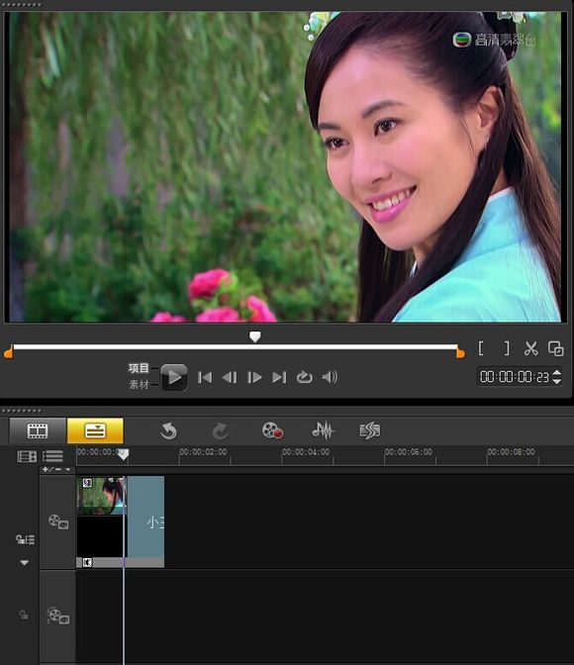
Task: Click the right orange trim marker
Action: point(461,351)
